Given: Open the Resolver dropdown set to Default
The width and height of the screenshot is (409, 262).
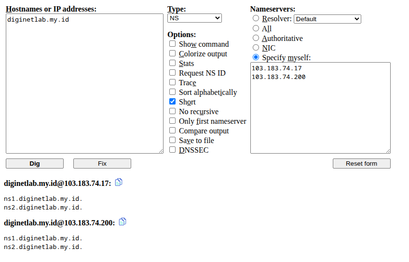Looking at the screenshot, I should pos(327,19).
